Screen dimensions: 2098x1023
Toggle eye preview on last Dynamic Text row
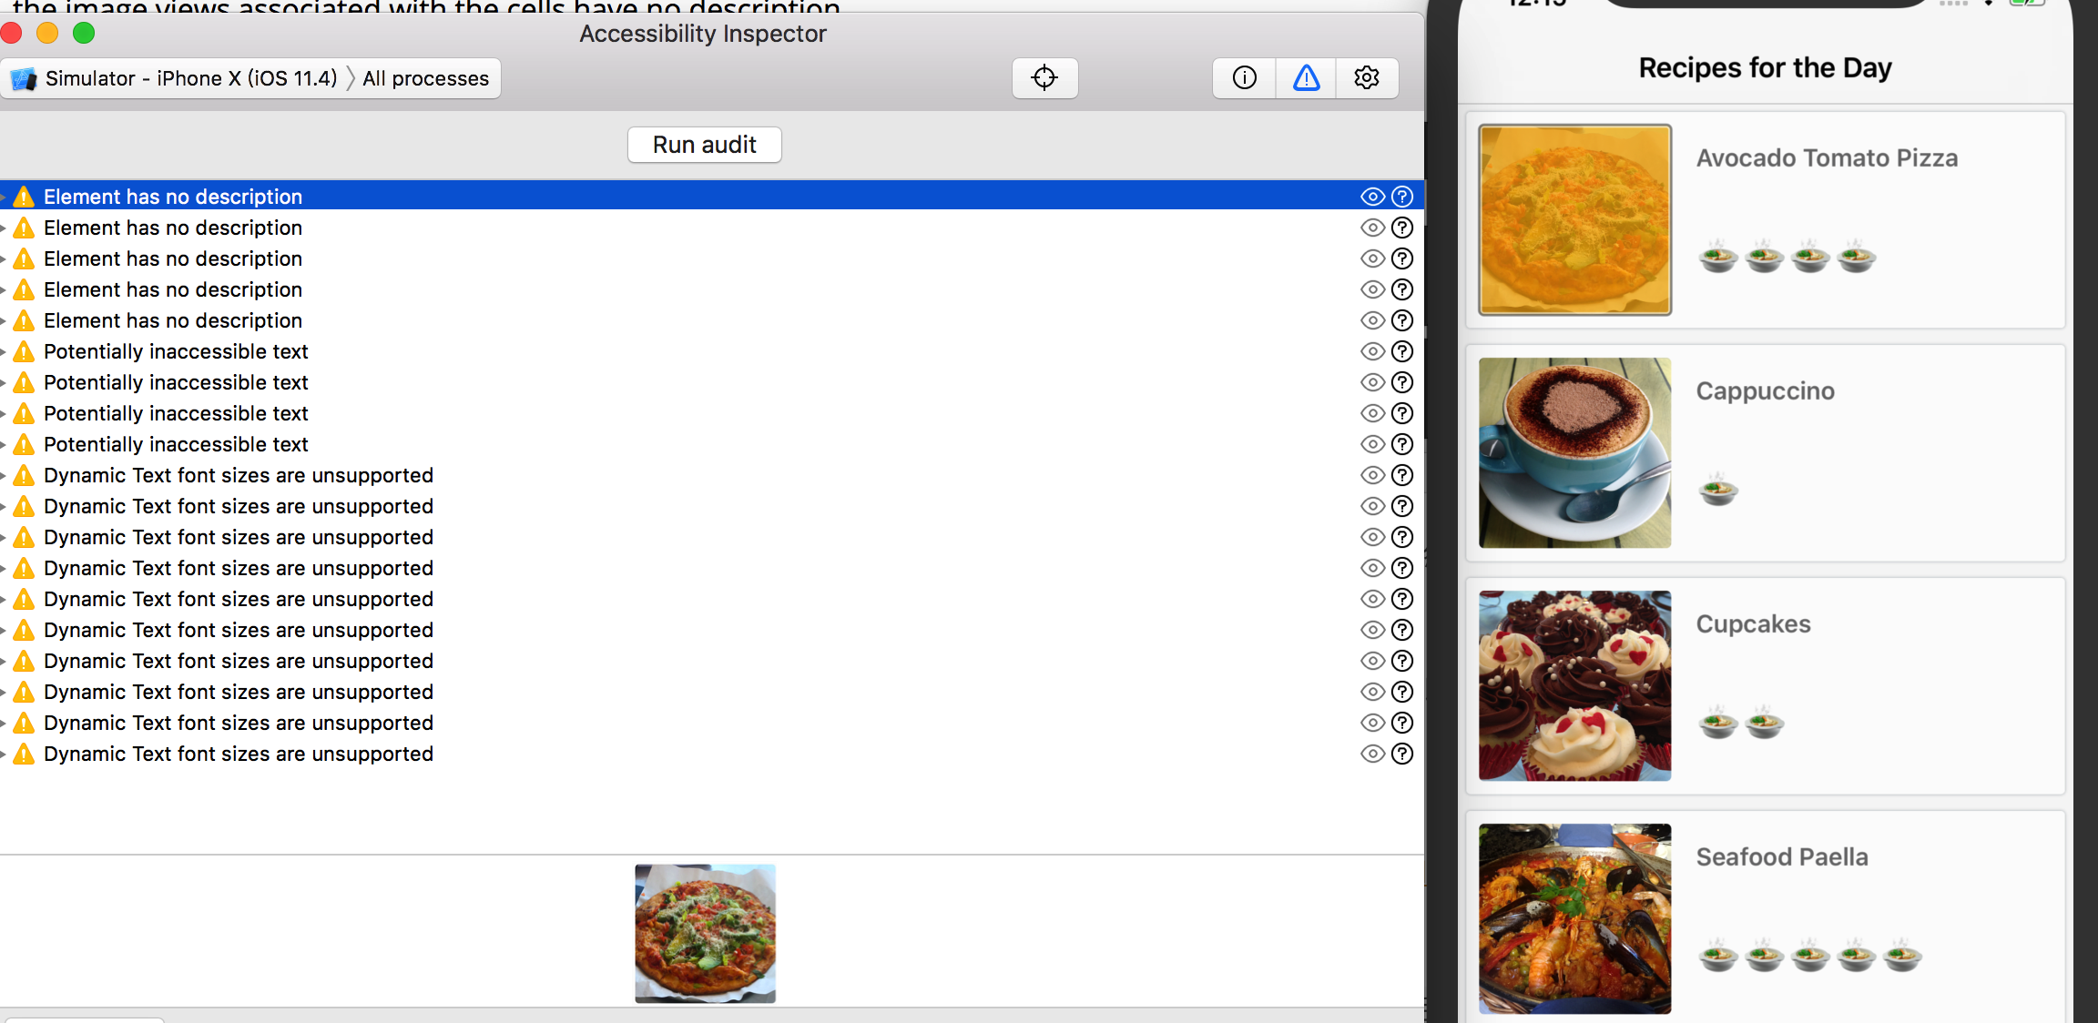pos(1372,754)
